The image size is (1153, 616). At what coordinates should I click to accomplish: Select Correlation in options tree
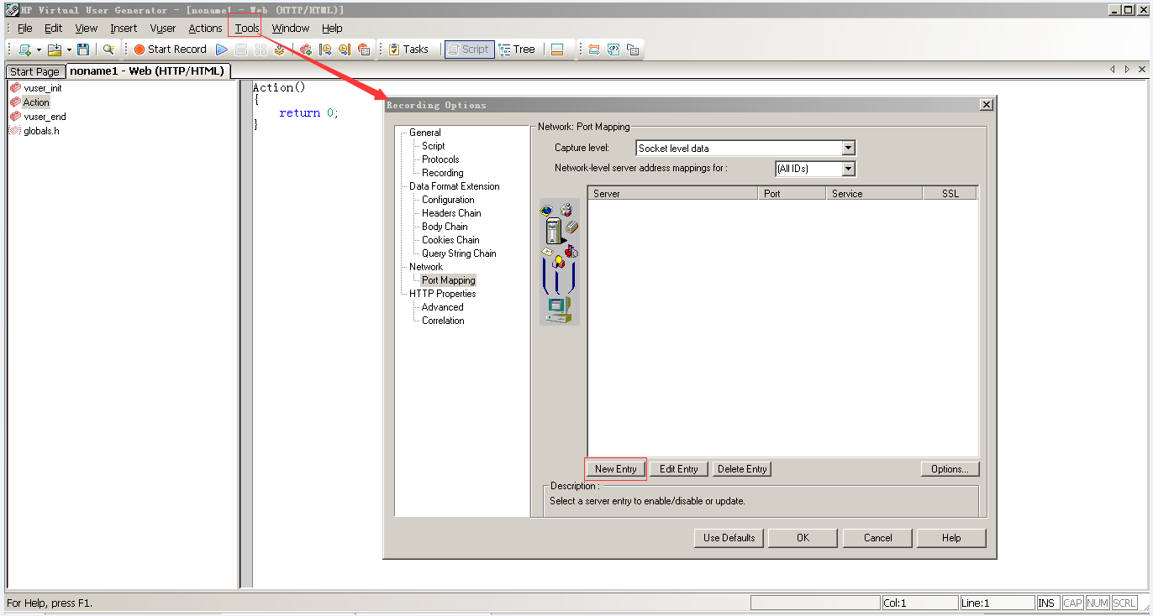click(443, 321)
